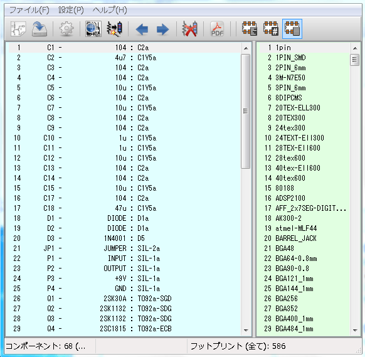This screenshot has width=365, height=357.
Task: Delete all footprint associations icon
Action: coord(190,29)
